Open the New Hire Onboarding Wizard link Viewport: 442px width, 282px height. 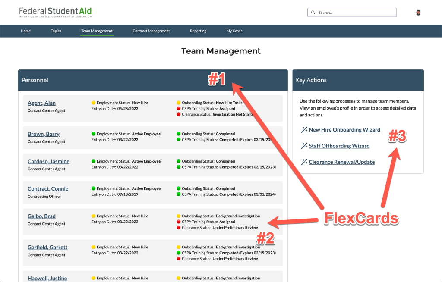[344, 130]
